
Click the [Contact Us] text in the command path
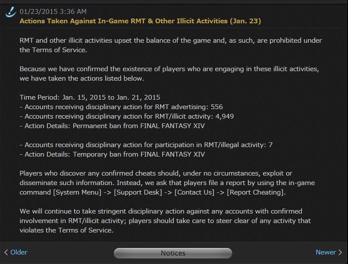[194, 192]
